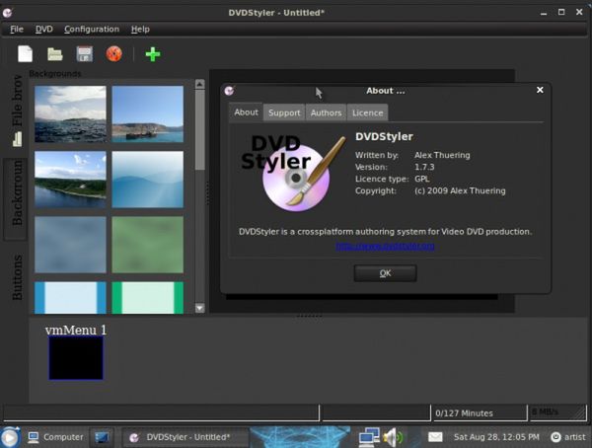Close the About dialog with the X

540,90
